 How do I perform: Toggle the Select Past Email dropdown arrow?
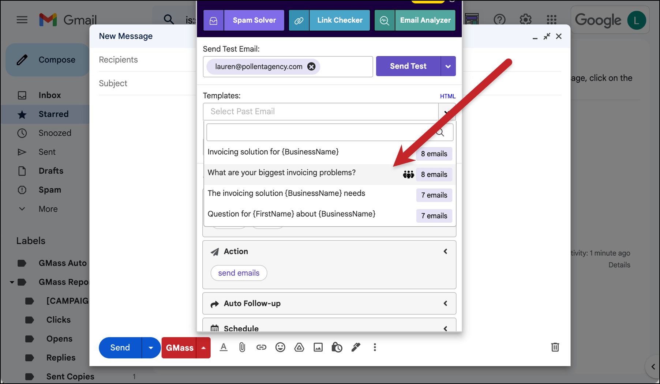pyautogui.click(x=447, y=112)
